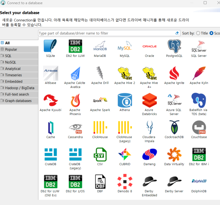
Task: Pick the Athena database icon
Action: (125, 100)
